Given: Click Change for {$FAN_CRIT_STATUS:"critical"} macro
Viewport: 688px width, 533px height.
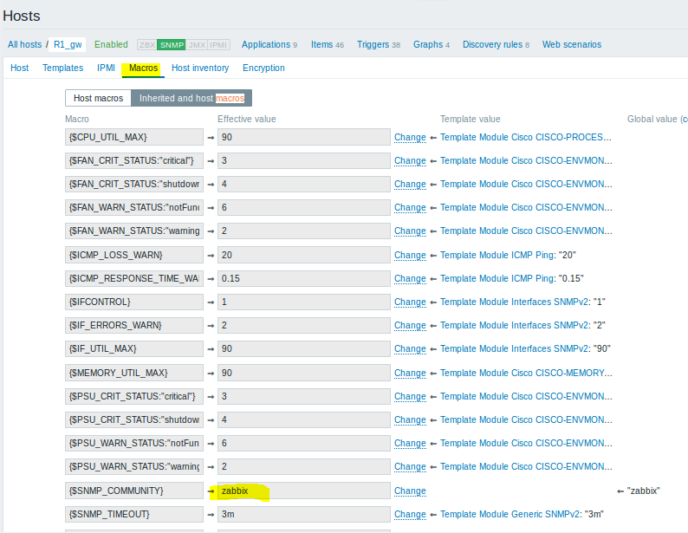Looking at the screenshot, I should click(410, 160).
